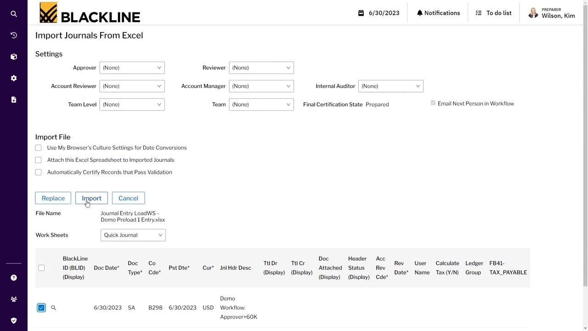
Task: Toggle Automatically Certify Records that Pass Validation
Action: pos(38,172)
